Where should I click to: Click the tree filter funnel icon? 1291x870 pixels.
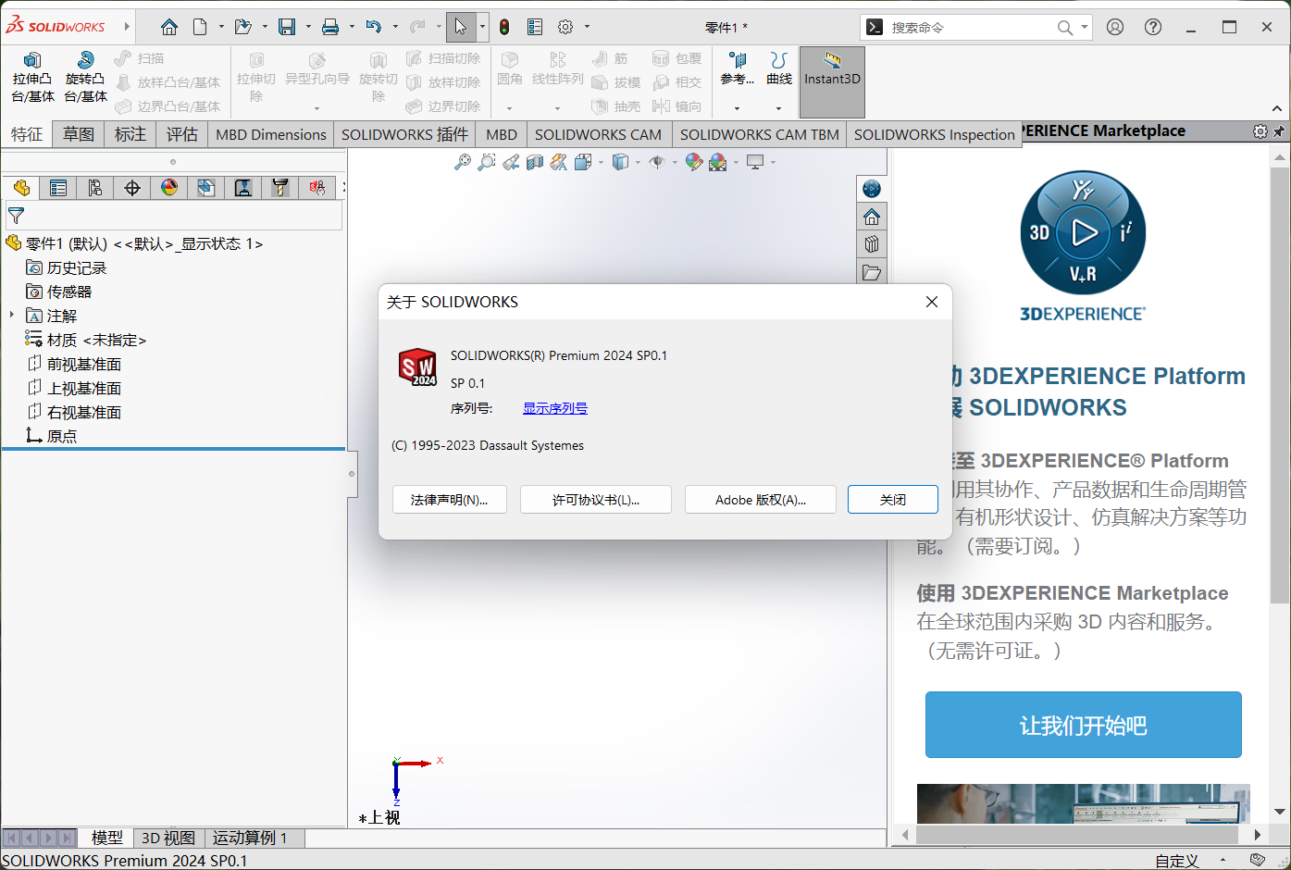[16, 216]
